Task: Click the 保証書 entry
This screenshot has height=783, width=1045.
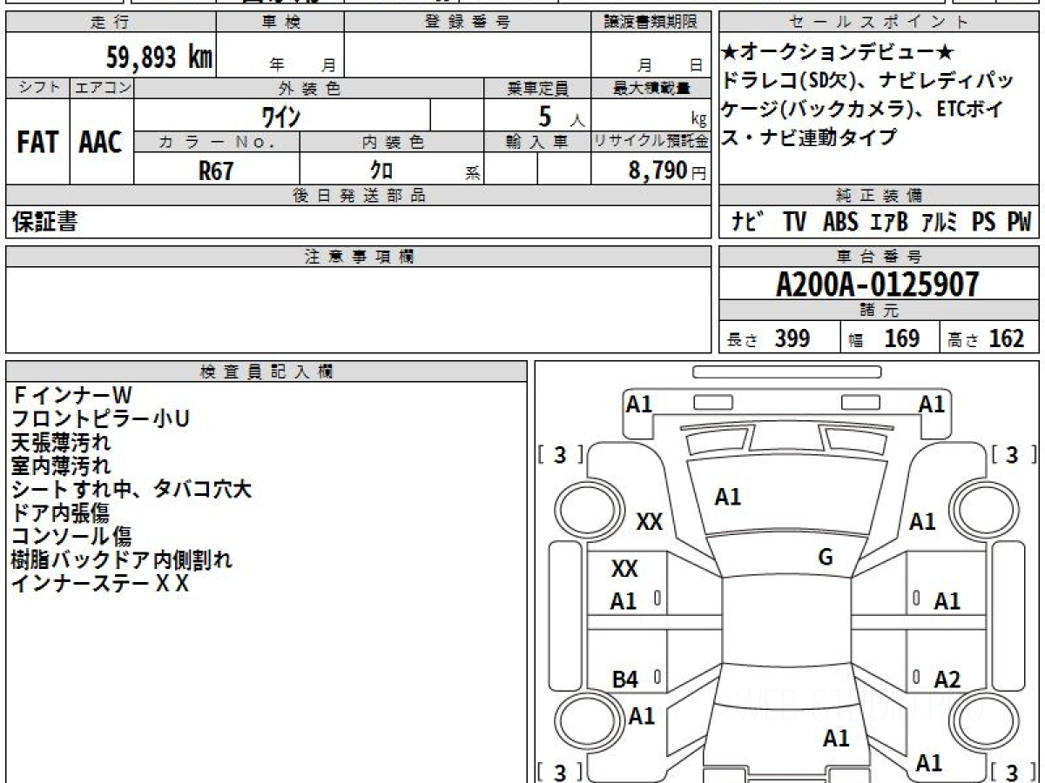Action: click(44, 222)
